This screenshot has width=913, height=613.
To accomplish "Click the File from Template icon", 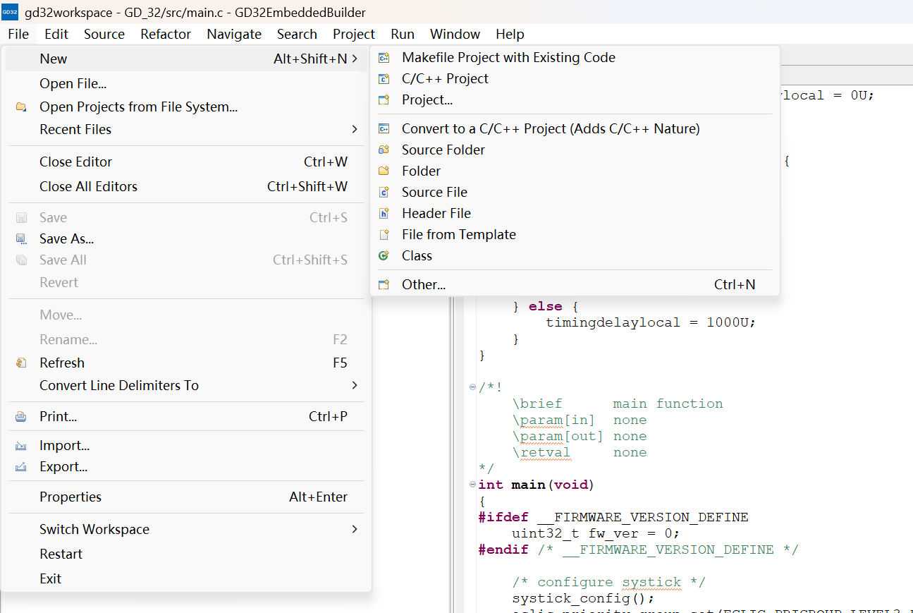I will coord(384,234).
